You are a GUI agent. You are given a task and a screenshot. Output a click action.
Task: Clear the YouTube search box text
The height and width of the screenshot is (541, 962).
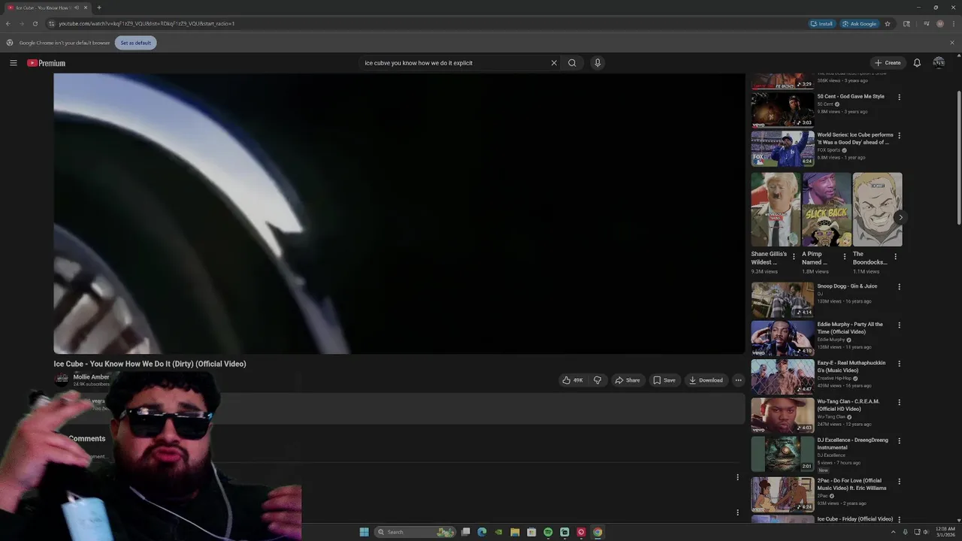pos(554,63)
